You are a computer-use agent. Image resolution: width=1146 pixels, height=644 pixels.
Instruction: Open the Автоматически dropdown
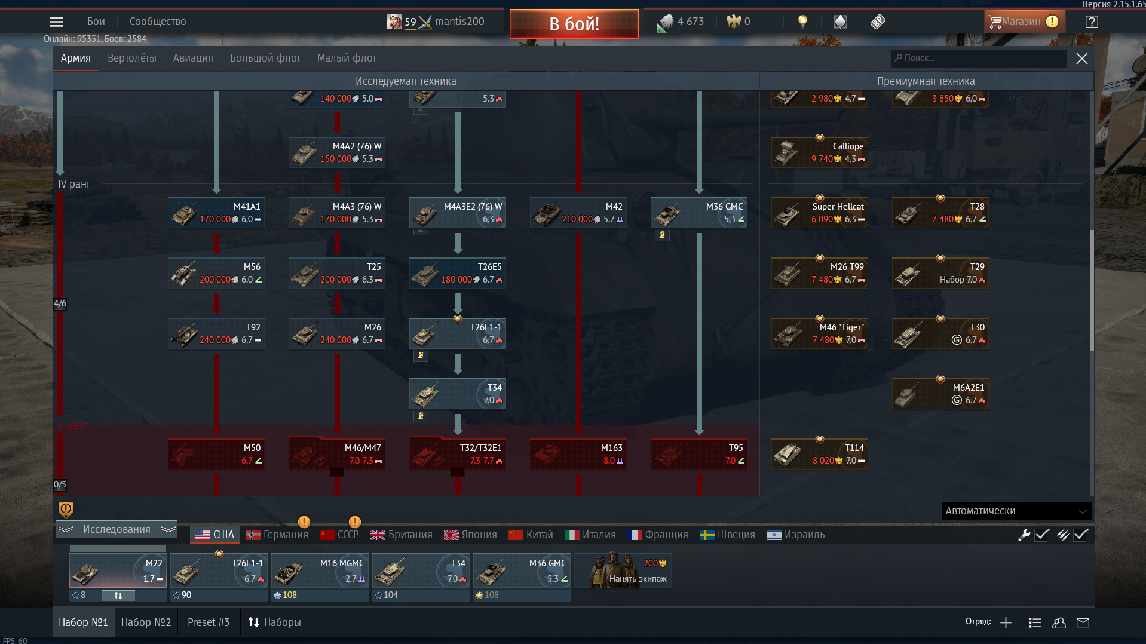click(1016, 511)
